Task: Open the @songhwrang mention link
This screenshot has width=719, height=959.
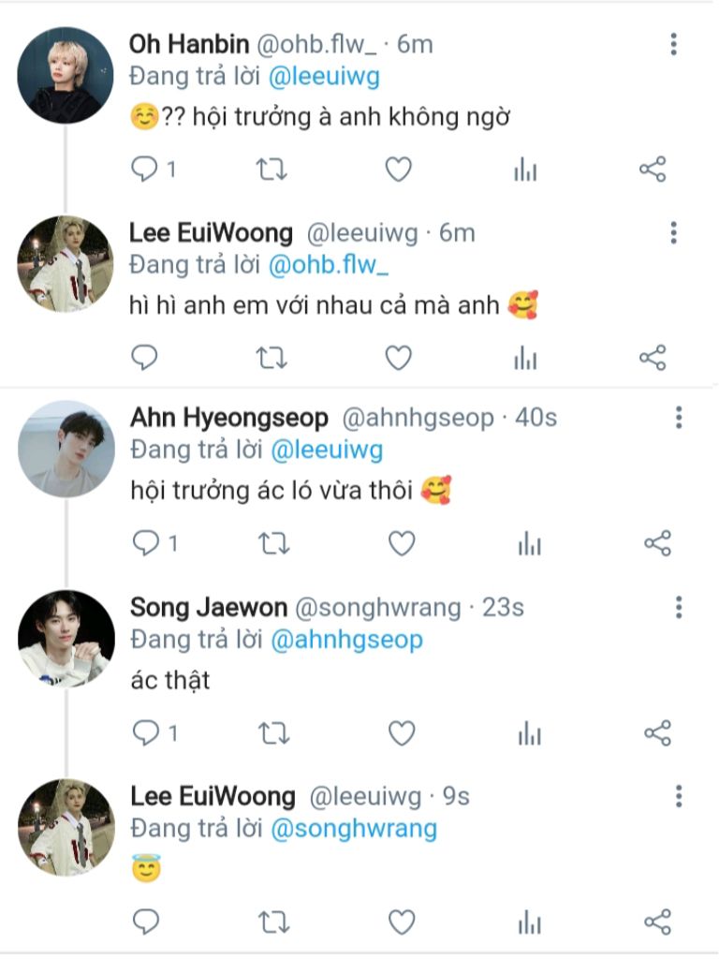Action: click(353, 829)
